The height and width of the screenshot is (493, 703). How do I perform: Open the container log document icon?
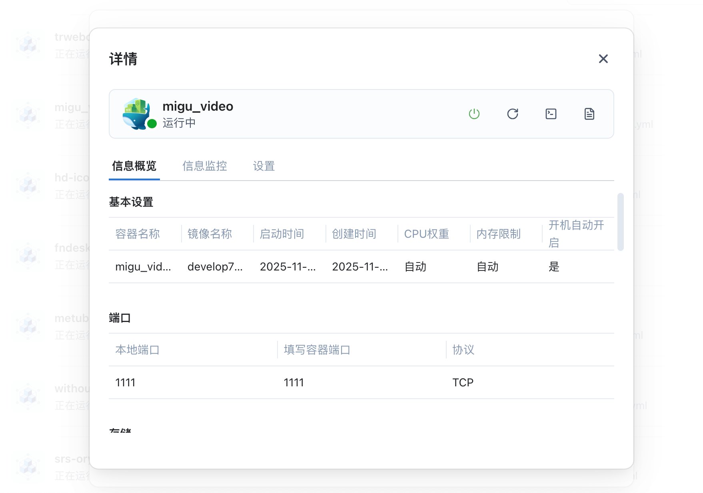pos(589,114)
